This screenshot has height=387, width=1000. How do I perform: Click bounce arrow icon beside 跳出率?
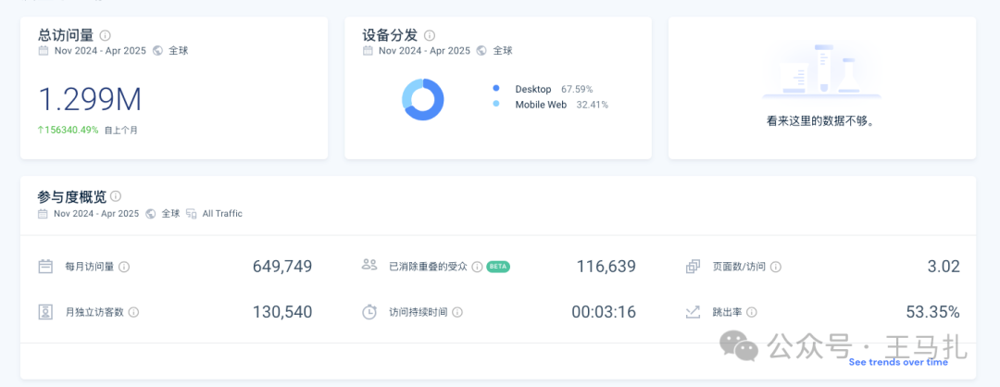[x=693, y=312]
